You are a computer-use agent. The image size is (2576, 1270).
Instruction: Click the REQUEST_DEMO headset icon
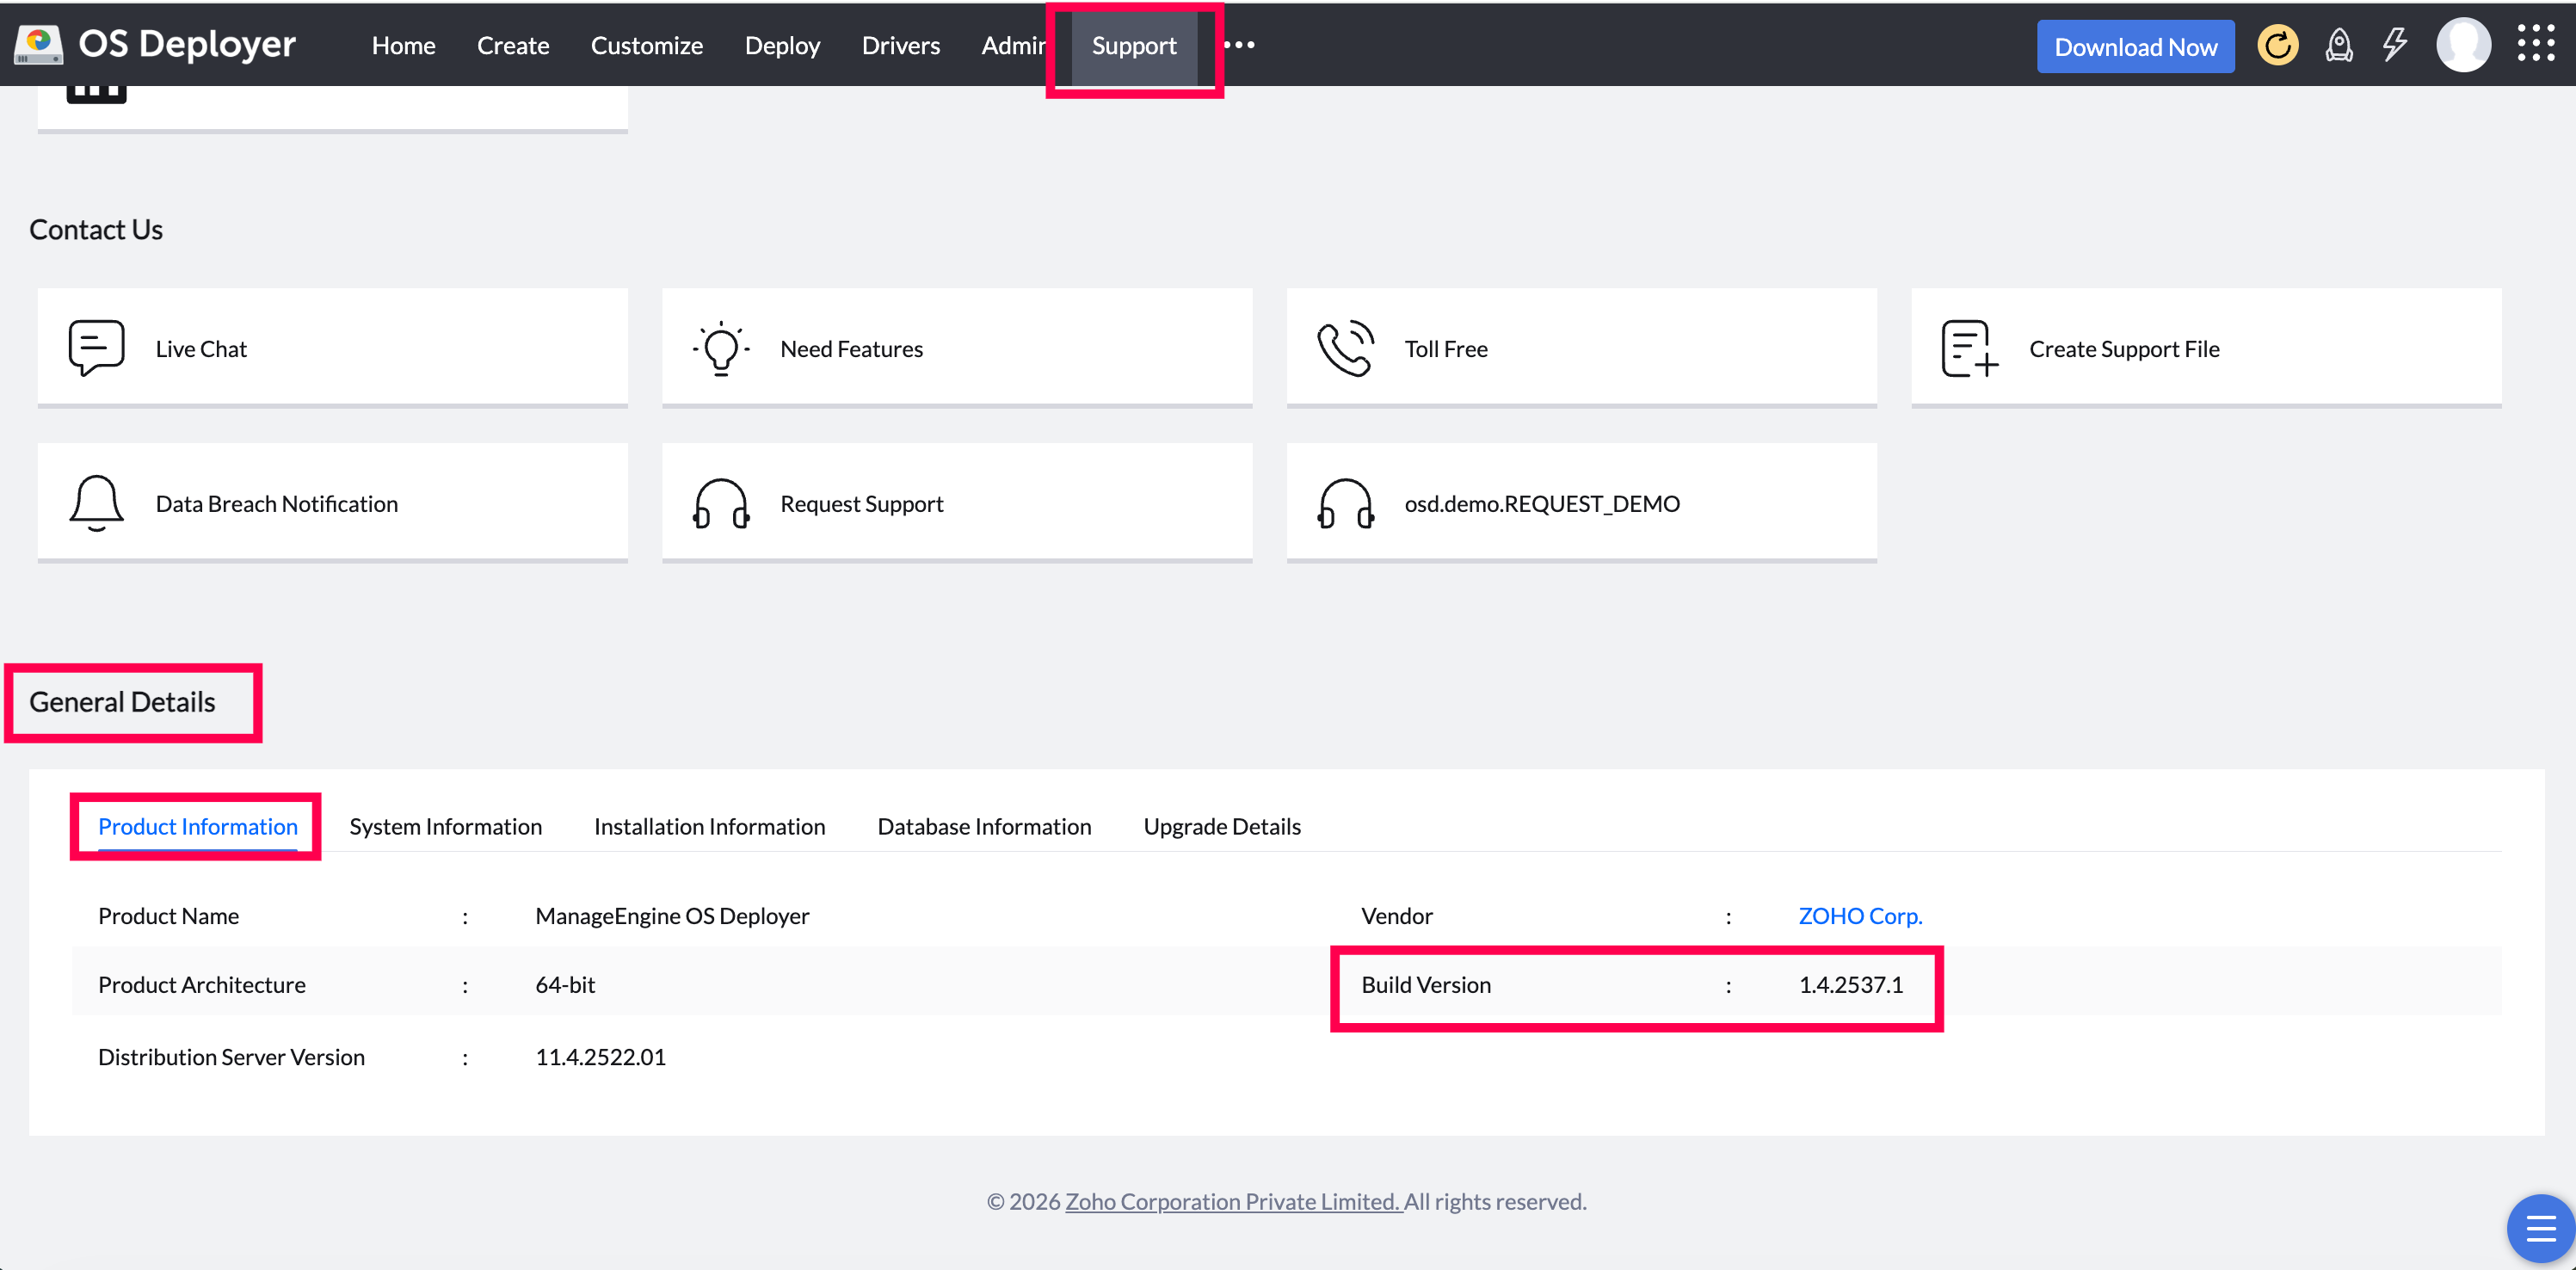click(x=1345, y=503)
